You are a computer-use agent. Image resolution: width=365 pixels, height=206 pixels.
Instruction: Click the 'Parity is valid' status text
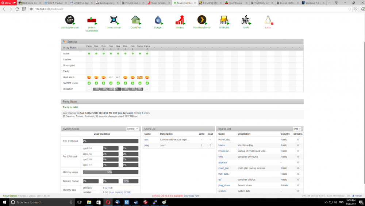tap(70, 107)
